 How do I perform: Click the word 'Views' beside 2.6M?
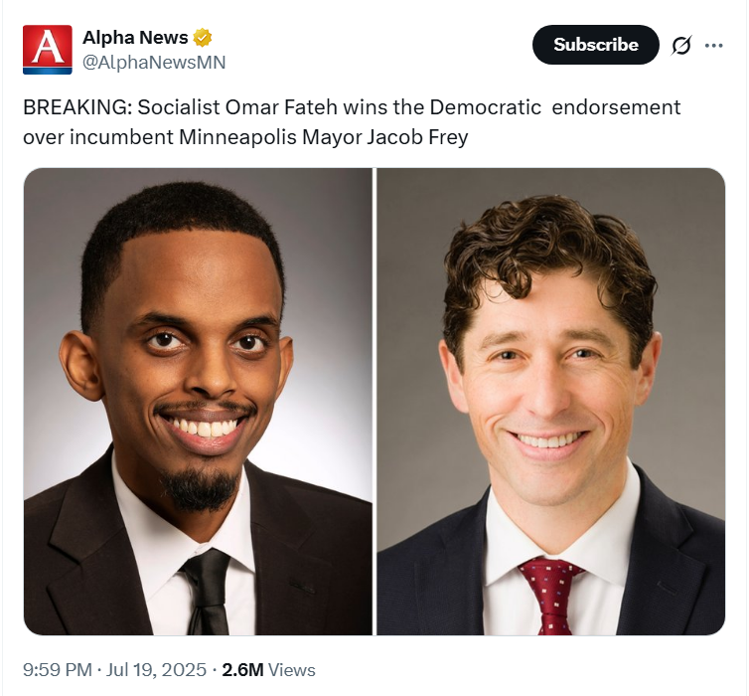click(x=291, y=670)
